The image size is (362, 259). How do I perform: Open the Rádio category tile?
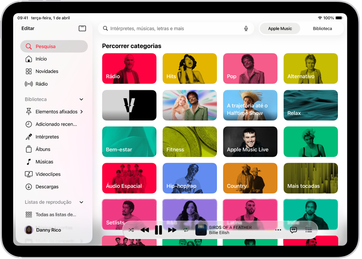(129, 68)
